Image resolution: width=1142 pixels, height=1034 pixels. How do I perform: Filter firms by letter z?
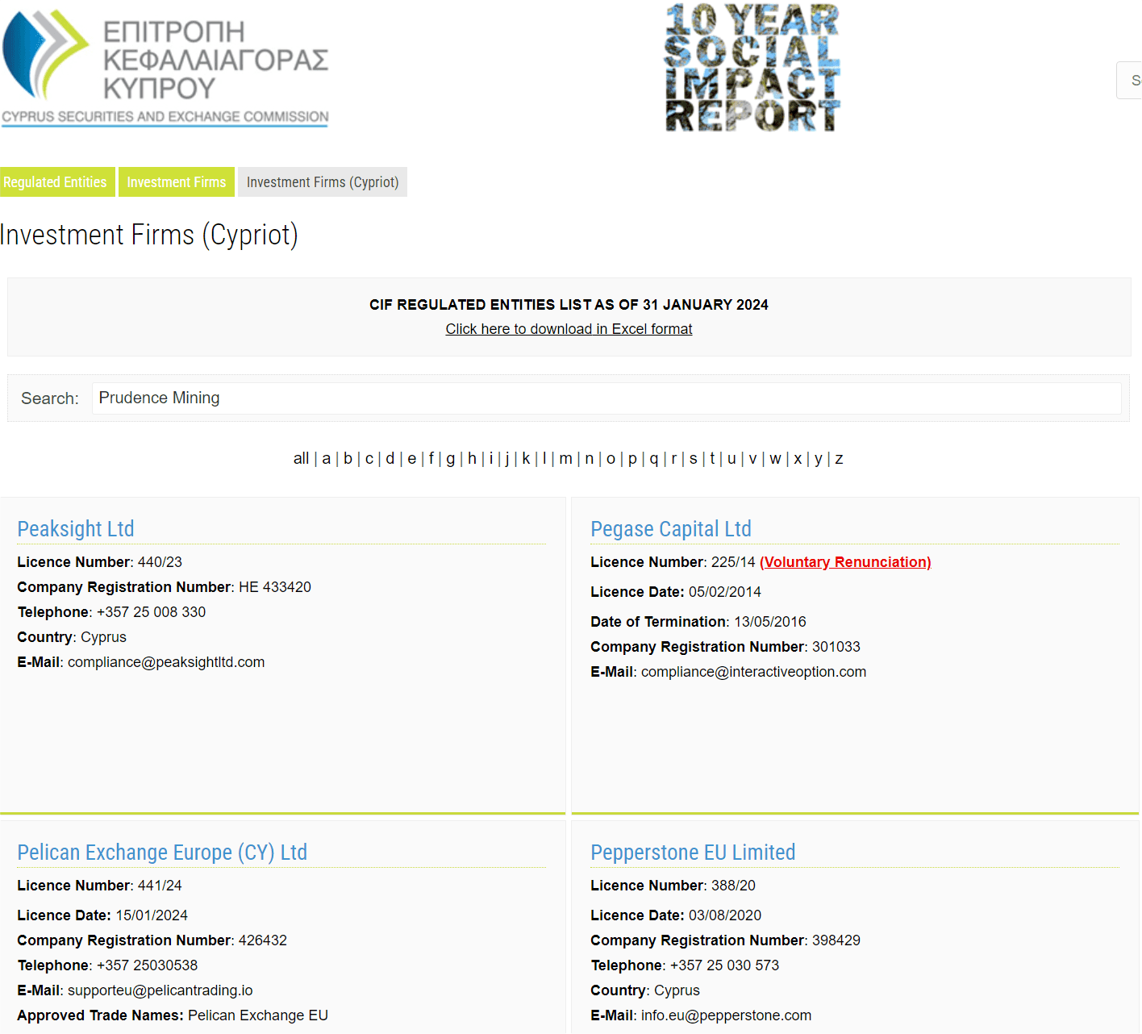[x=839, y=459]
